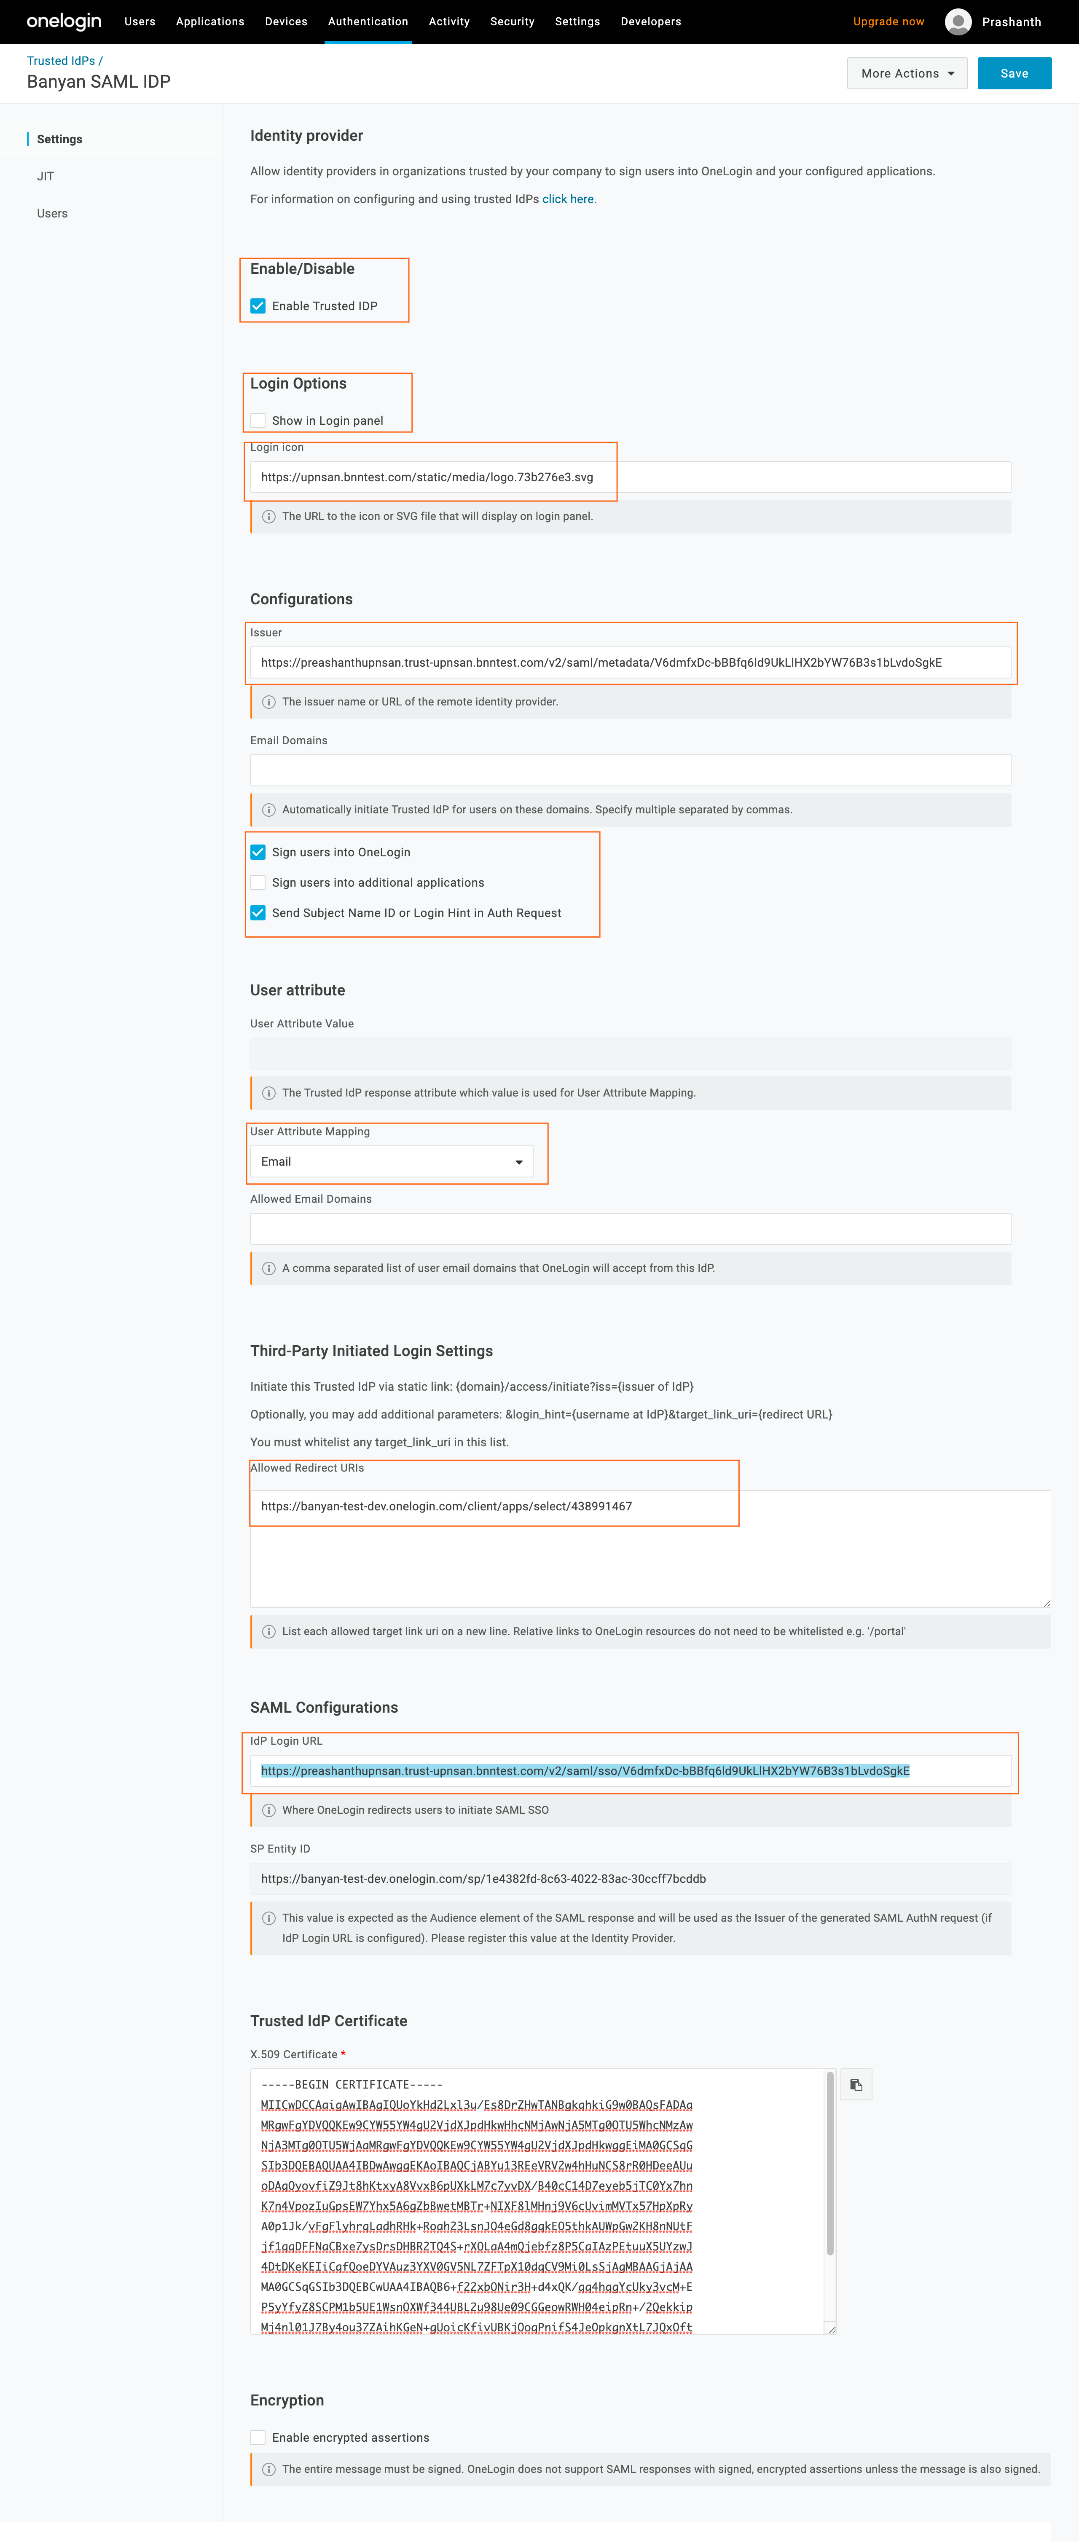Go back via Trusted IdPs breadcrumb
This screenshot has width=1079, height=2542.
(61, 61)
